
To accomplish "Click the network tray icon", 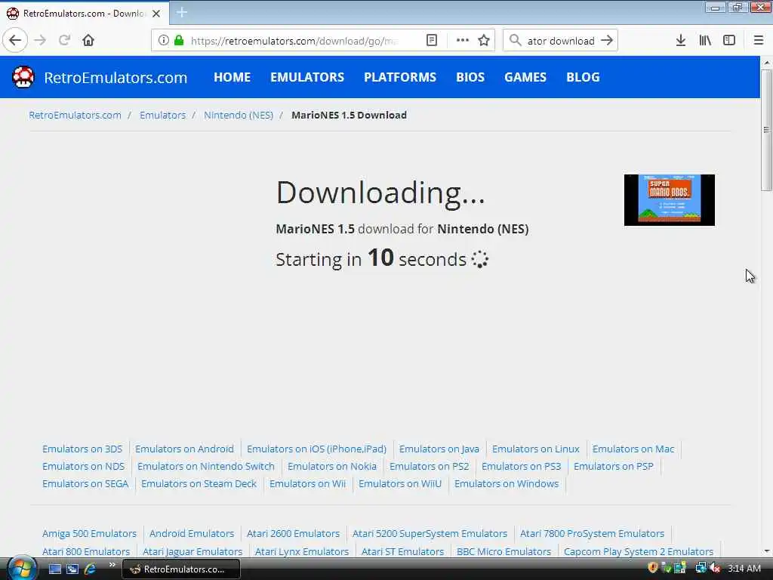I will click(x=701, y=568).
